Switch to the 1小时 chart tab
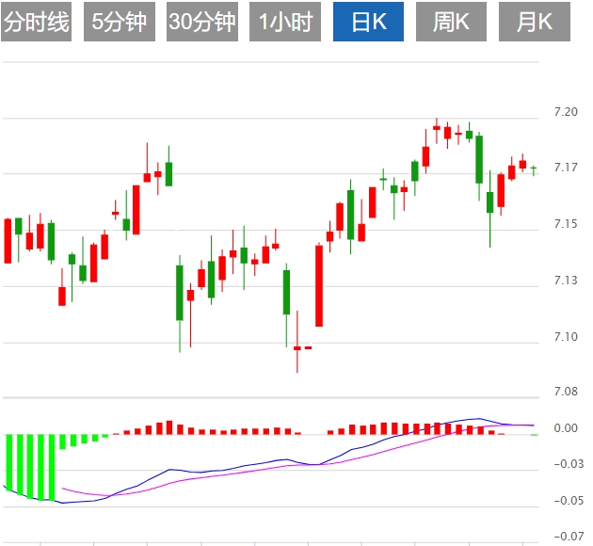Image resolution: width=593 pixels, height=546 pixels. 285,23
